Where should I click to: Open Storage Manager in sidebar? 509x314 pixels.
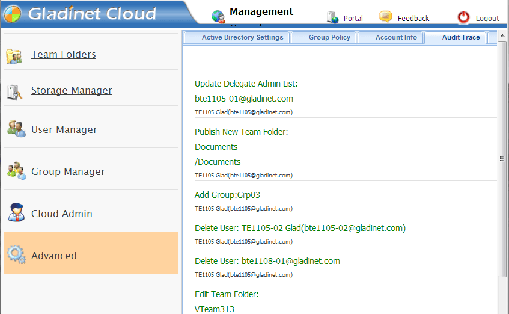(72, 90)
